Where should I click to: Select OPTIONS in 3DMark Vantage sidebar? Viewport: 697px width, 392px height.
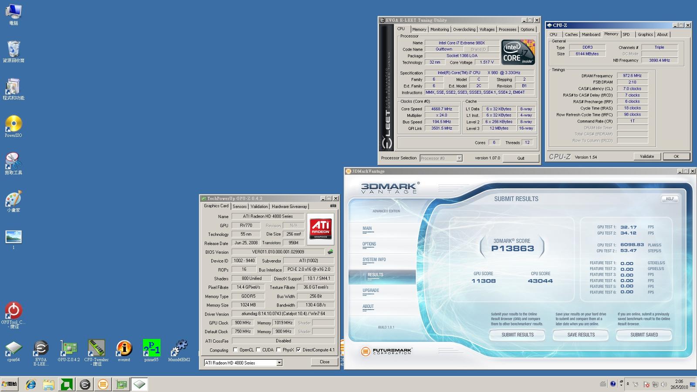pyautogui.click(x=369, y=244)
